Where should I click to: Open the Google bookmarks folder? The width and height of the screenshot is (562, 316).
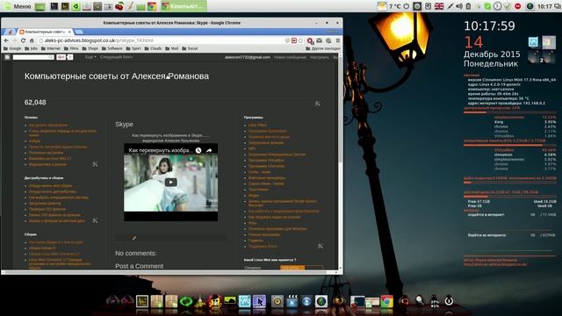click(12, 48)
